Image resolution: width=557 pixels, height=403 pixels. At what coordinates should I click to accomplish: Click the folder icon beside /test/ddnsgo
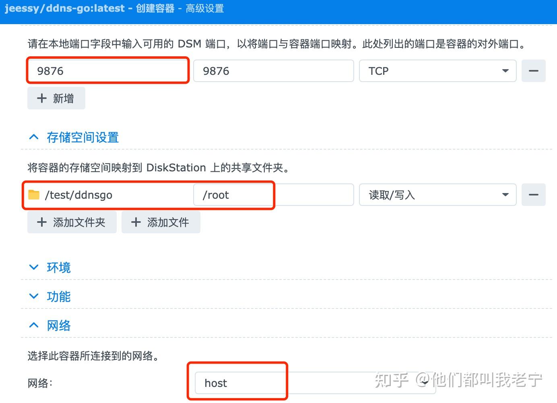(35, 195)
